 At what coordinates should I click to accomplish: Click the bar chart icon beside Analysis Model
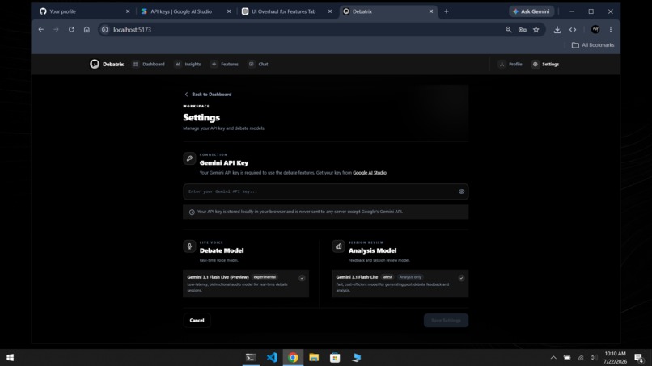(x=338, y=246)
